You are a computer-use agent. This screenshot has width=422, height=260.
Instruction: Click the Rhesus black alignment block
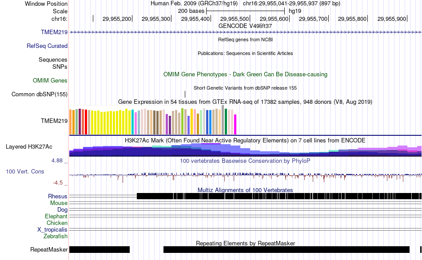(279, 196)
